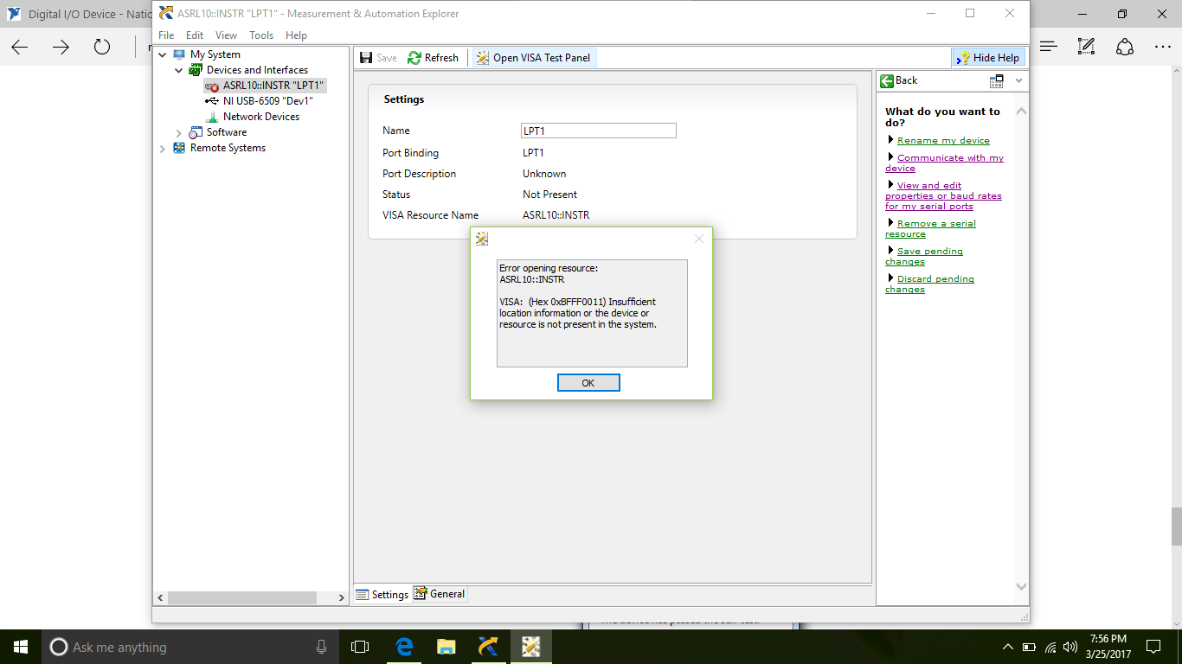Open the browser More actions menu

1163,47
